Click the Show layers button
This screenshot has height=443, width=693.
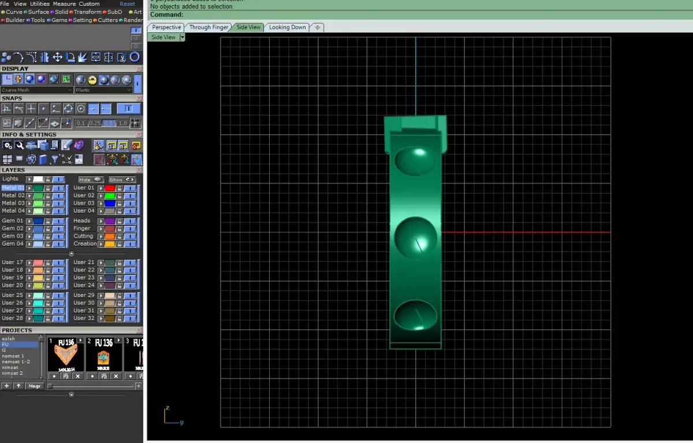point(122,180)
